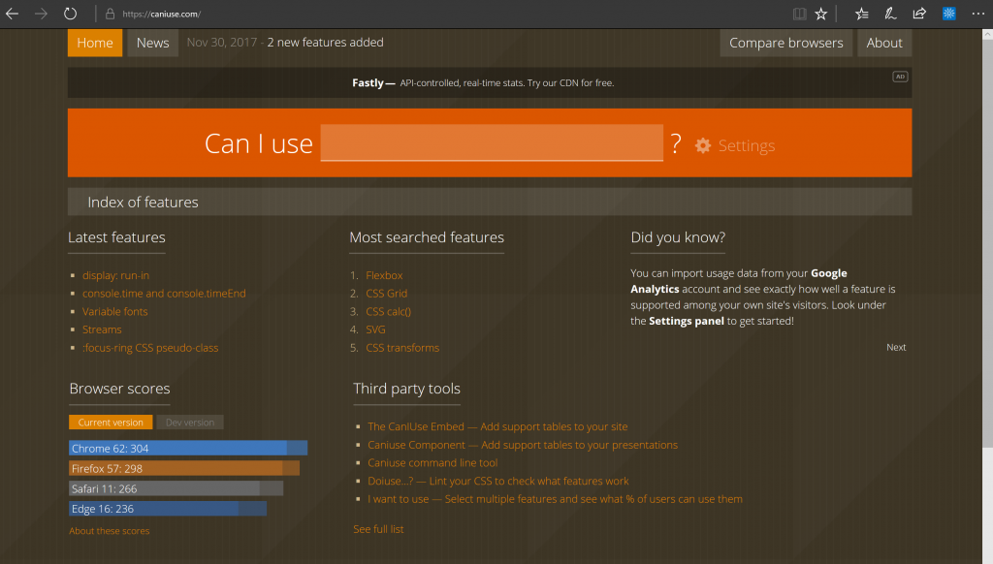Click the Can I use search field
The image size is (993, 564).
[492, 142]
